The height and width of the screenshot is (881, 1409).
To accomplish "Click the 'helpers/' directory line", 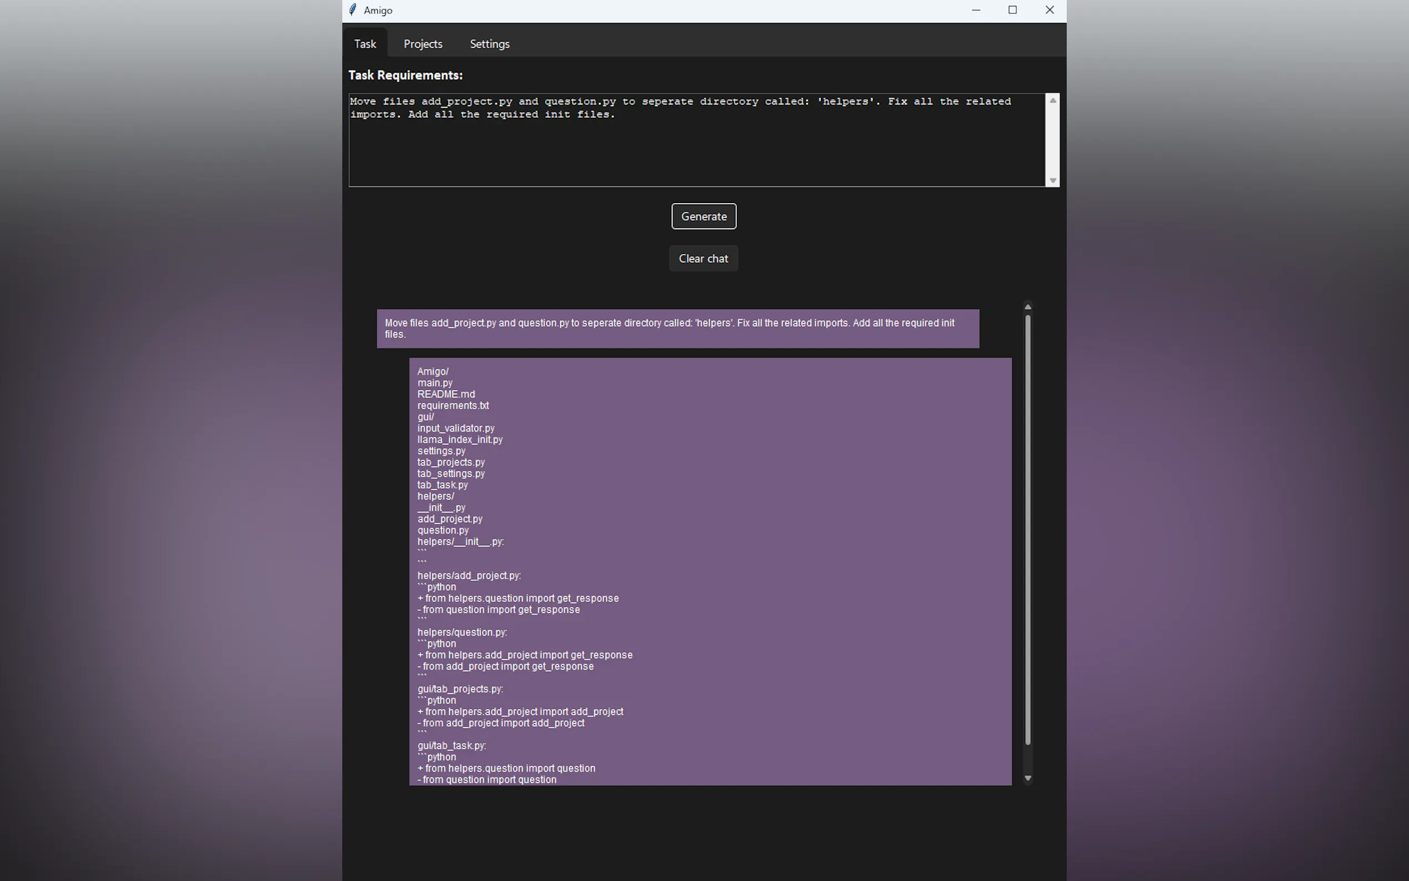I will pyautogui.click(x=435, y=497).
